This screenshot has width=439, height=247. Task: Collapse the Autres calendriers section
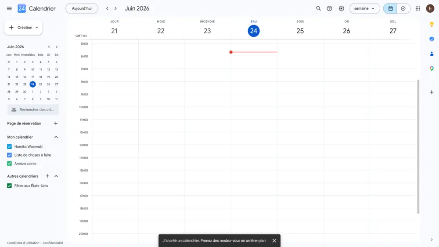click(x=56, y=176)
